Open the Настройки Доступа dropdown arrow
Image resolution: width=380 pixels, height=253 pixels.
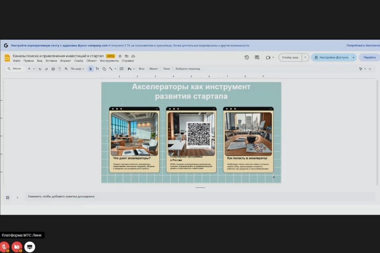coord(353,57)
